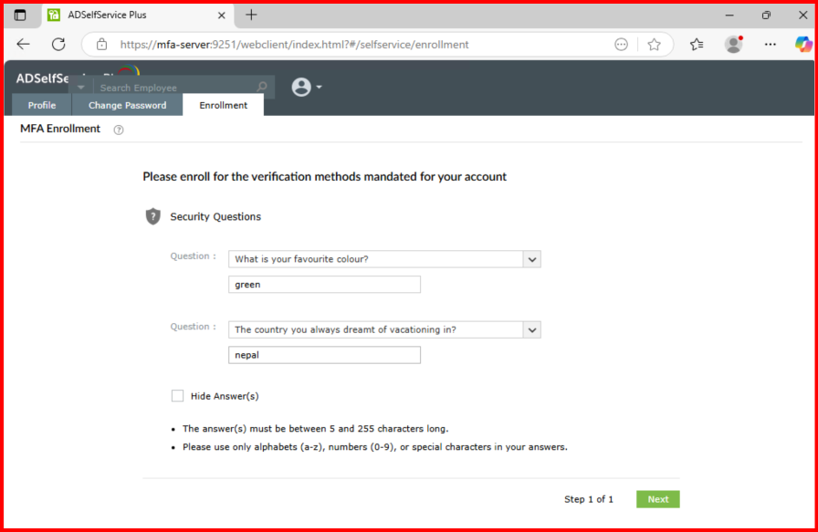The width and height of the screenshot is (818, 532).
Task: Open the browser Favorites list icon
Action: pos(697,44)
